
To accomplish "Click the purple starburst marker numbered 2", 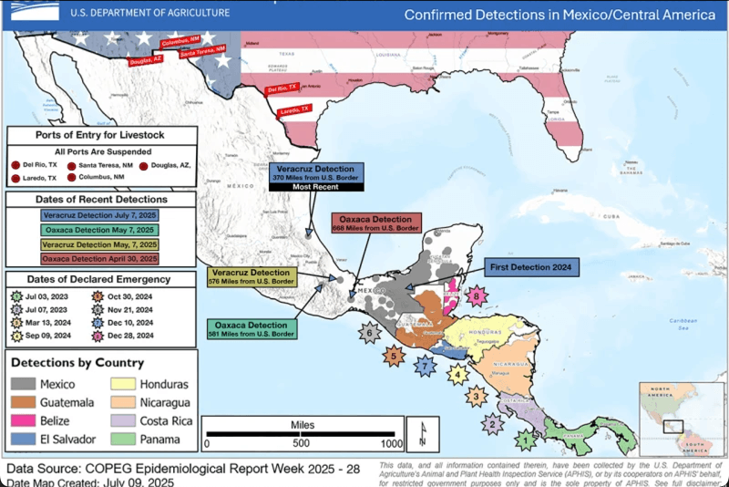I will (492, 423).
